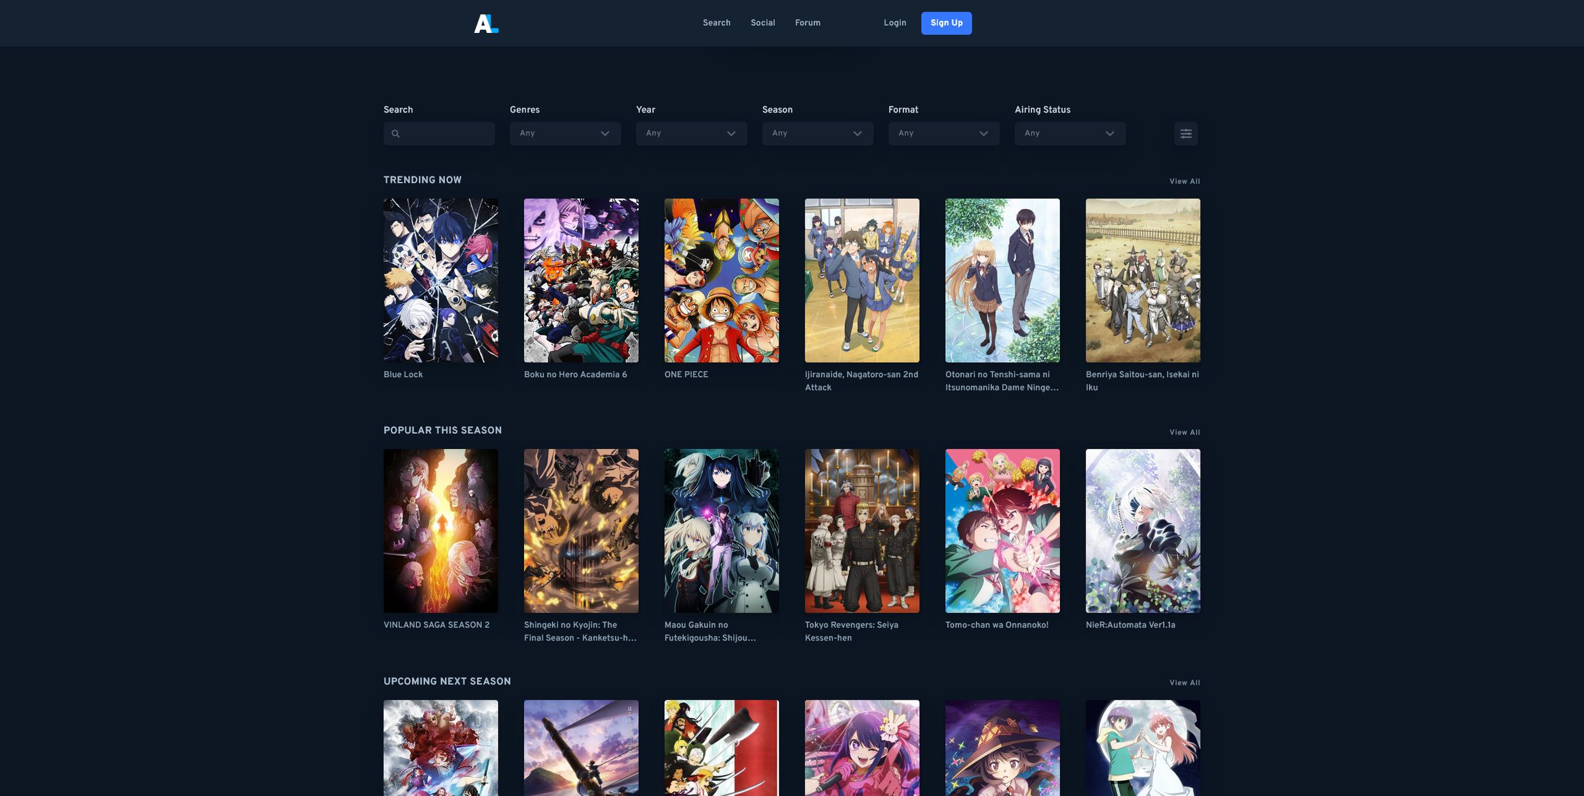
Task: Click the Sign Up button
Action: [x=946, y=23]
